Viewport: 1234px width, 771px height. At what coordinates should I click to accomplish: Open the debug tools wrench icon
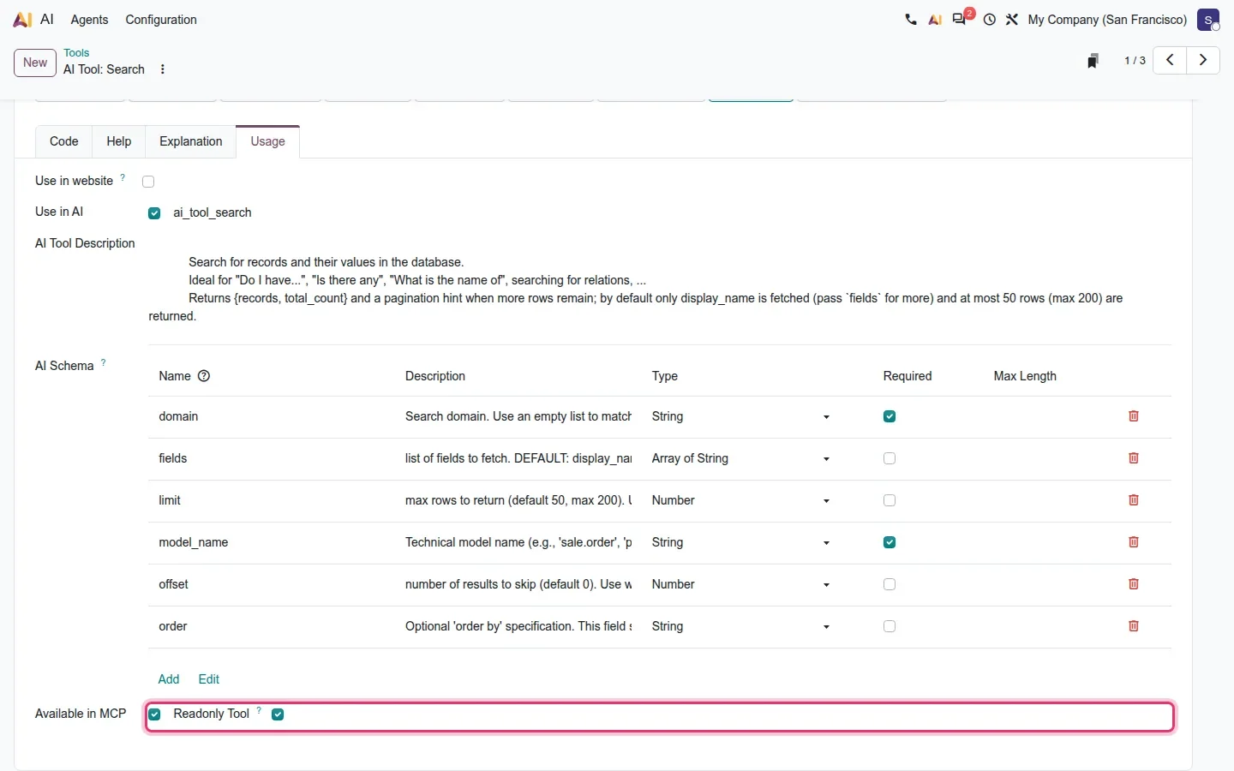tap(1012, 20)
